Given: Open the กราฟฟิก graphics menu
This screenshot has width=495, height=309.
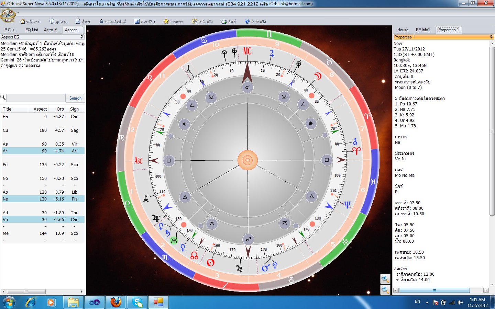Looking at the screenshot, I should pos(145,21).
